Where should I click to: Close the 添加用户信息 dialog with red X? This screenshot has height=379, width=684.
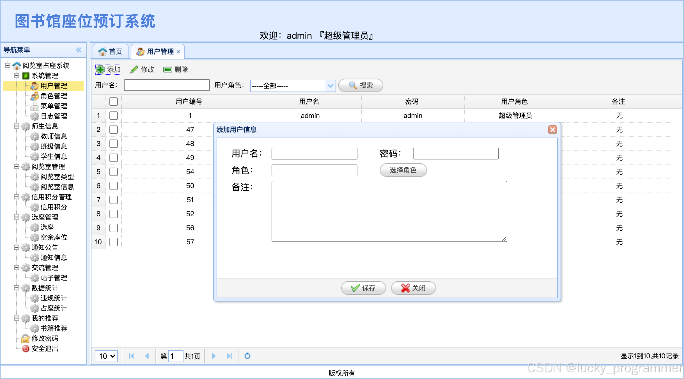pyautogui.click(x=552, y=129)
